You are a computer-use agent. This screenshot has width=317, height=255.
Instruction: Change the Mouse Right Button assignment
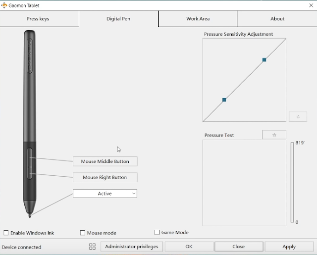coord(105,177)
